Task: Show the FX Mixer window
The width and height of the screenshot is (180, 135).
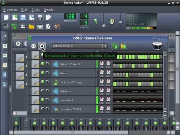Action: (40, 26)
